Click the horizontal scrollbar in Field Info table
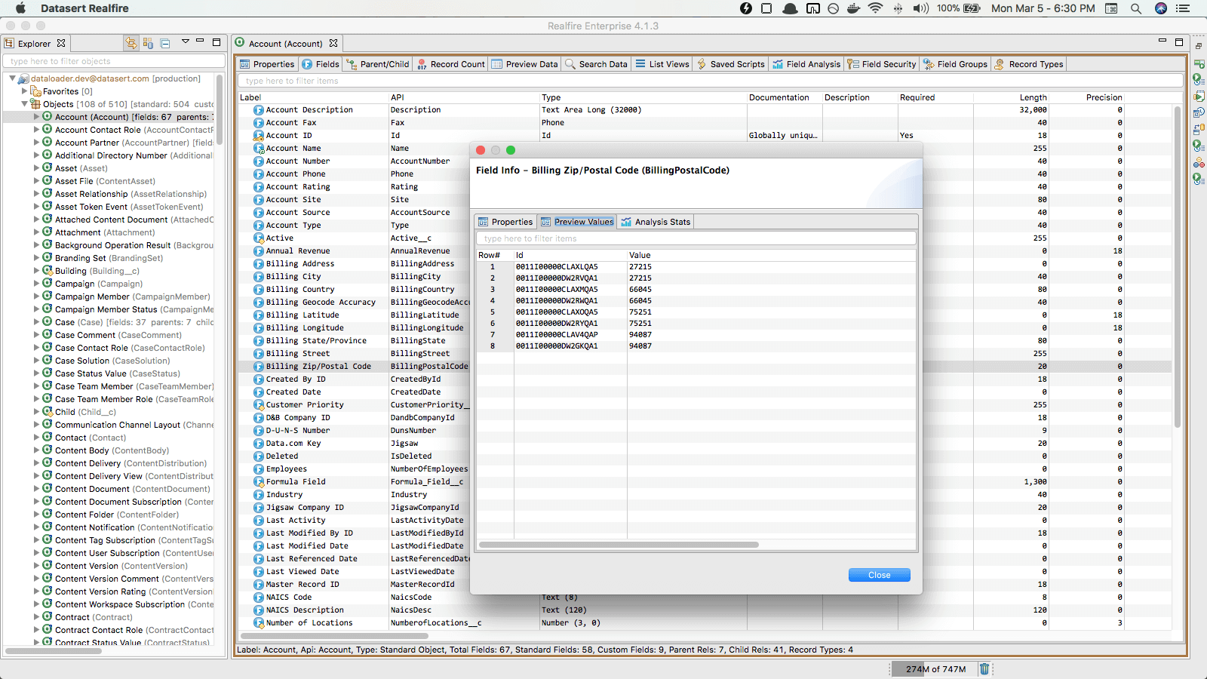The height and width of the screenshot is (679, 1207). click(x=619, y=545)
